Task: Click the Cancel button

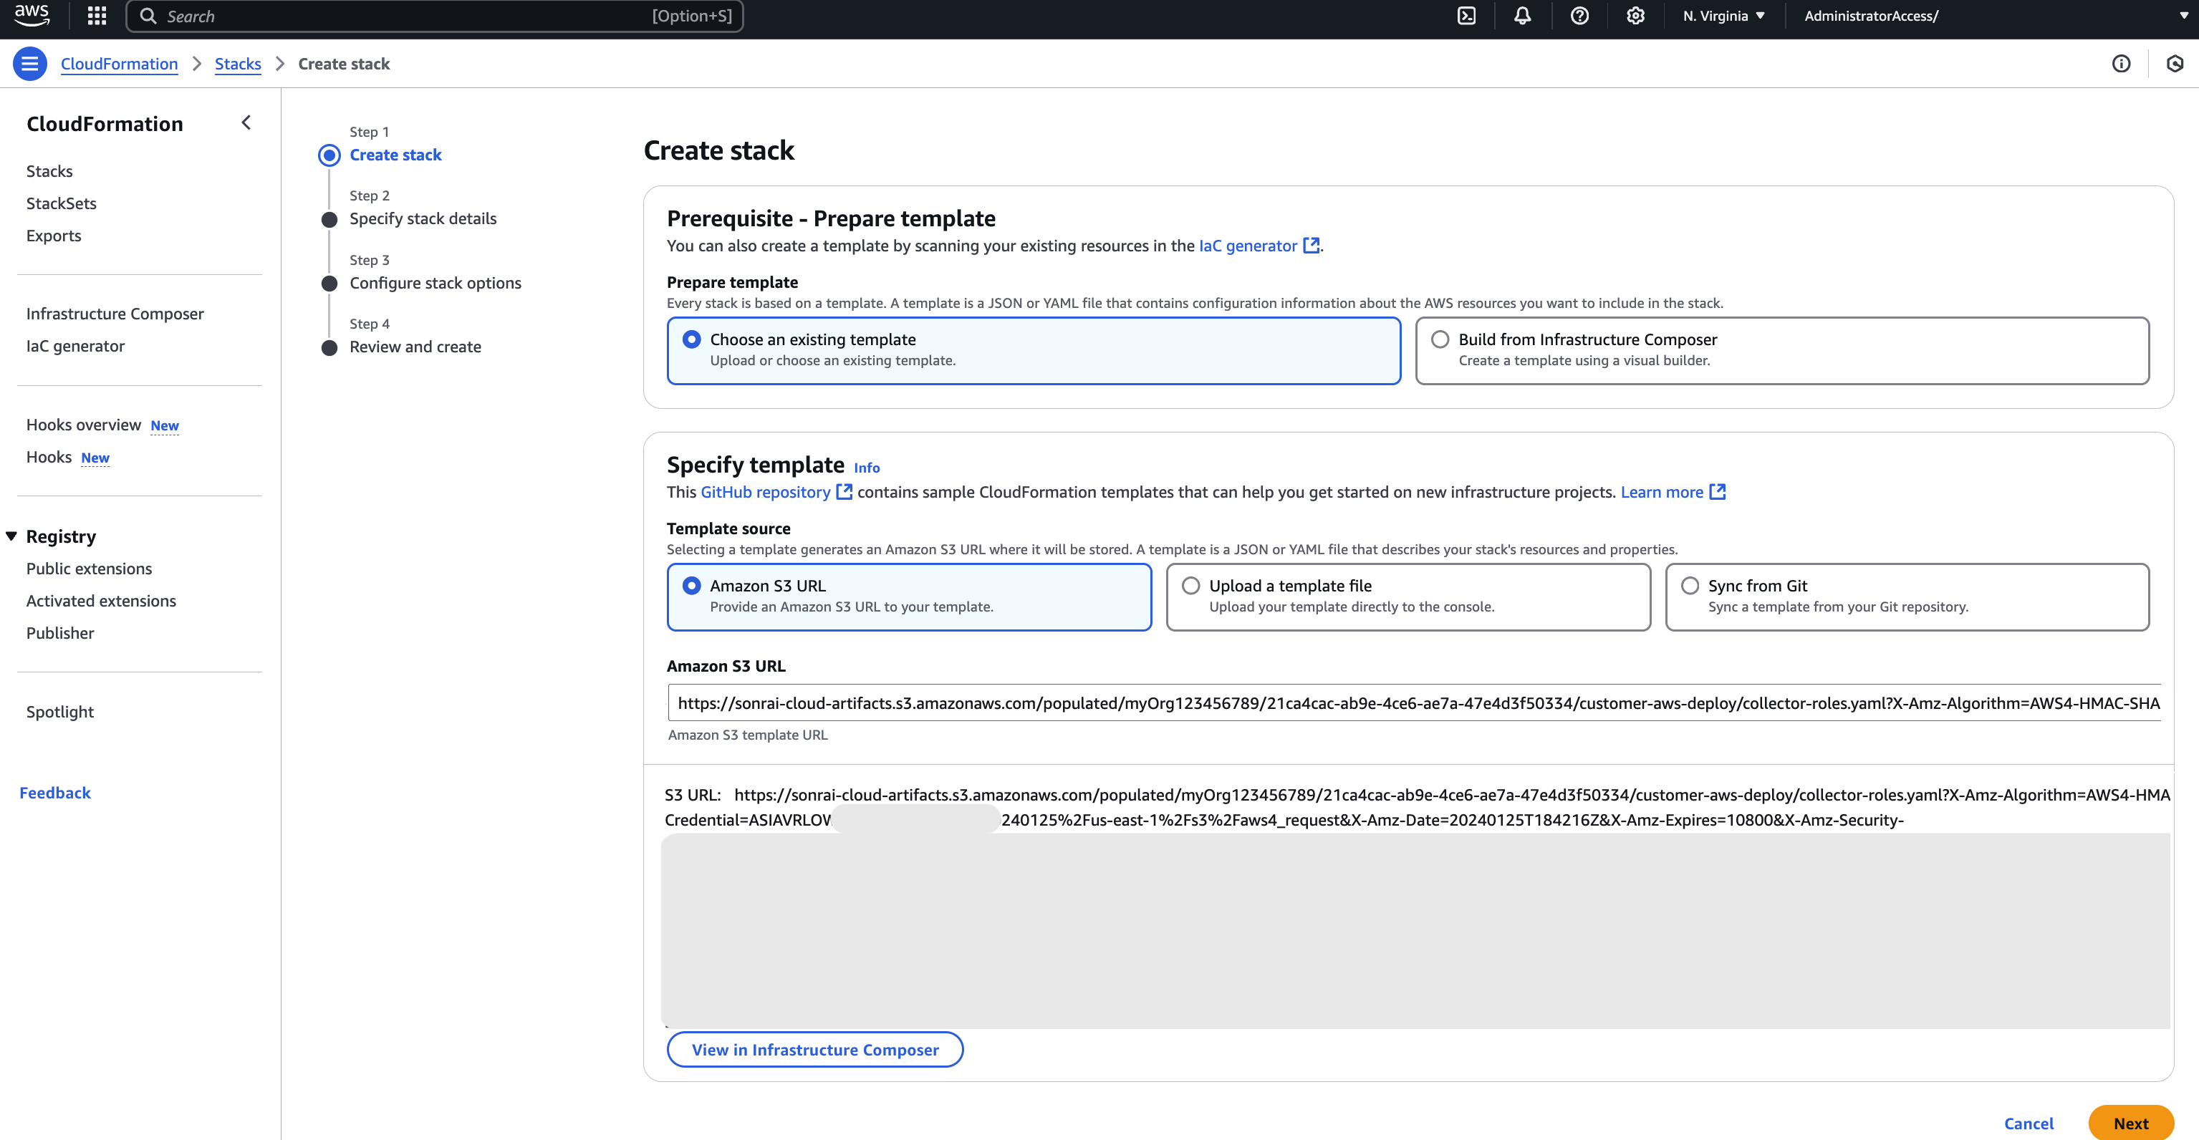Action: click(2029, 1123)
